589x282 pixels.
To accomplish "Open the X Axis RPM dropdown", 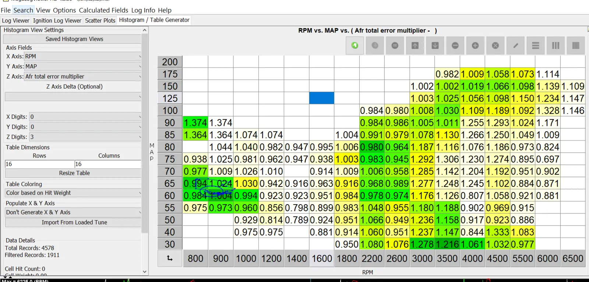I will click(82, 56).
